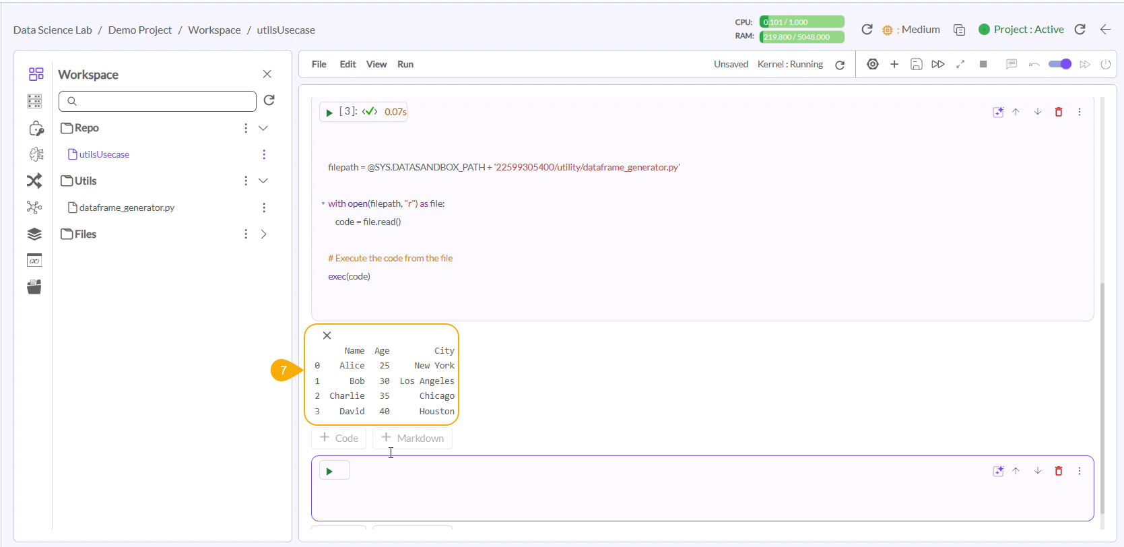Screen dimensions: 1124x547
Task: Collapse the Utils folder chevron
Action: 263,181
